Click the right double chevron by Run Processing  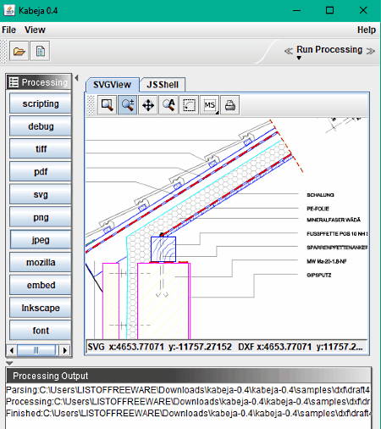pyautogui.click(x=370, y=51)
